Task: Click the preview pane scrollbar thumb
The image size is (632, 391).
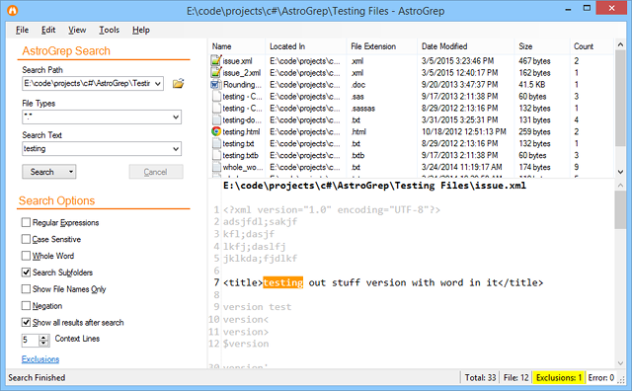Action: pos(620,209)
